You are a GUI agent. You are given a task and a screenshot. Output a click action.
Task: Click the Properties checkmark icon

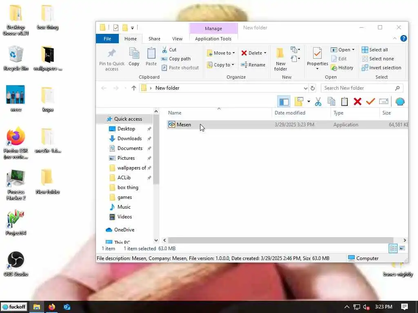pyautogui.click(x=317, y=53)
